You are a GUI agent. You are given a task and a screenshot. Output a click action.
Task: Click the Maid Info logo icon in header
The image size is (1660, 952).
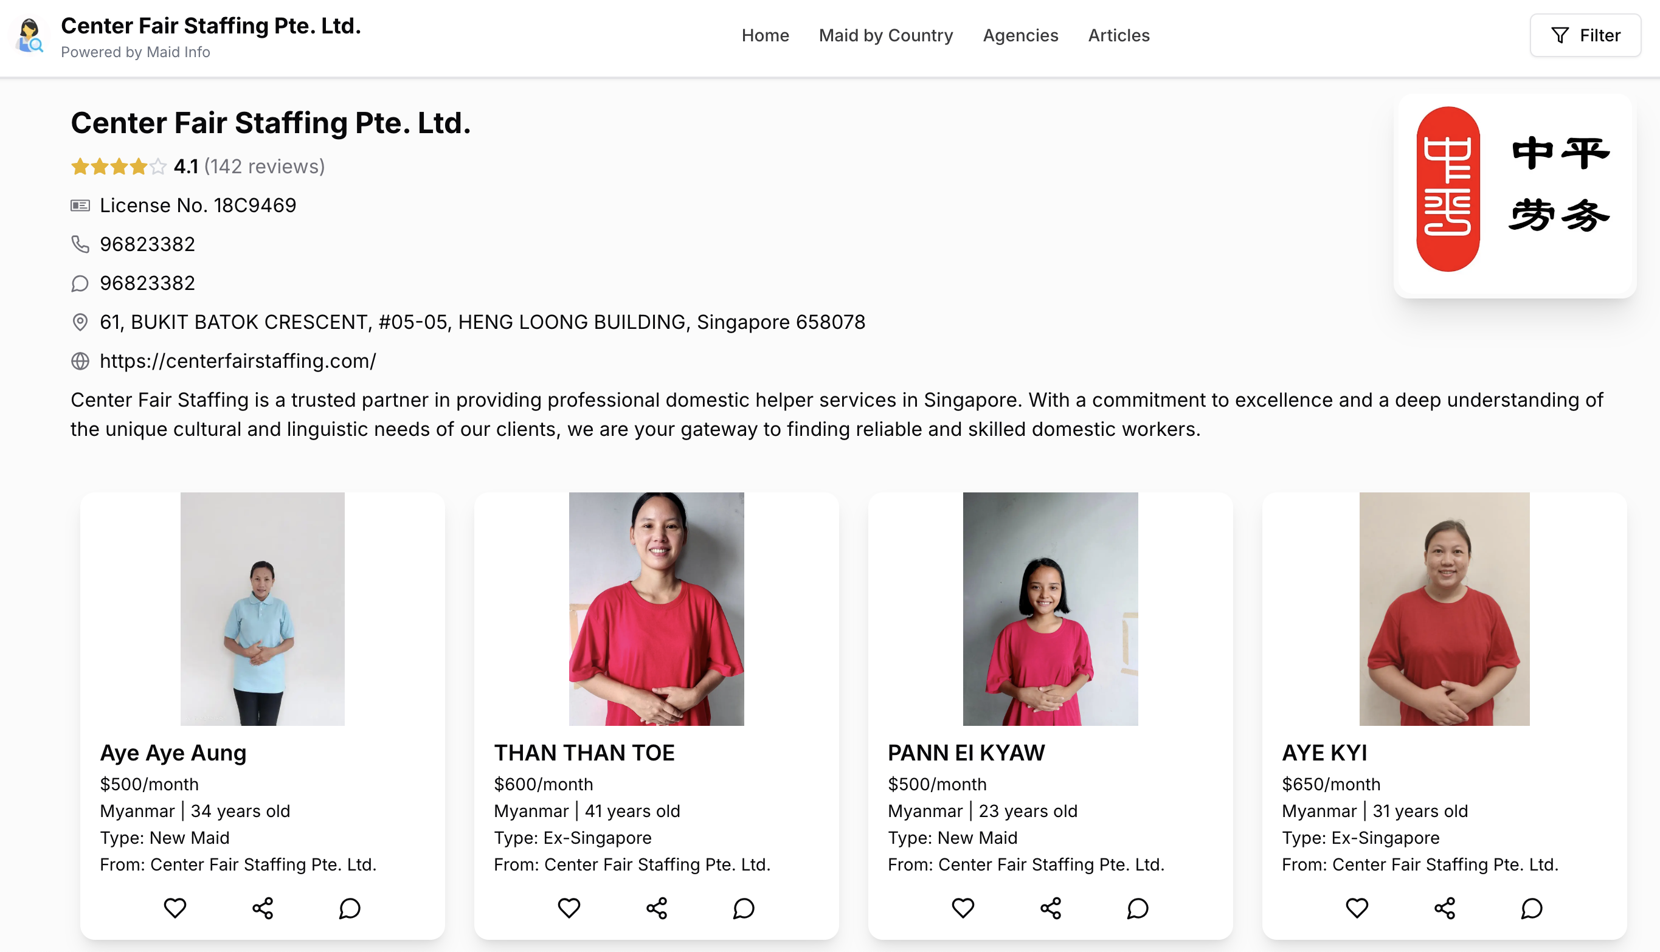tap(30, 36)
